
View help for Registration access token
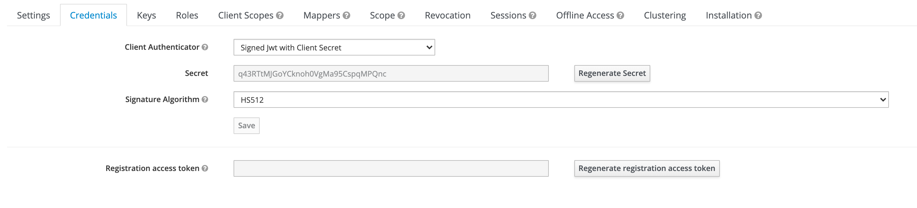205,168
